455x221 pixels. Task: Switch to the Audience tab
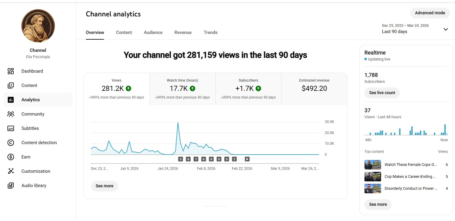pos(153,32)
